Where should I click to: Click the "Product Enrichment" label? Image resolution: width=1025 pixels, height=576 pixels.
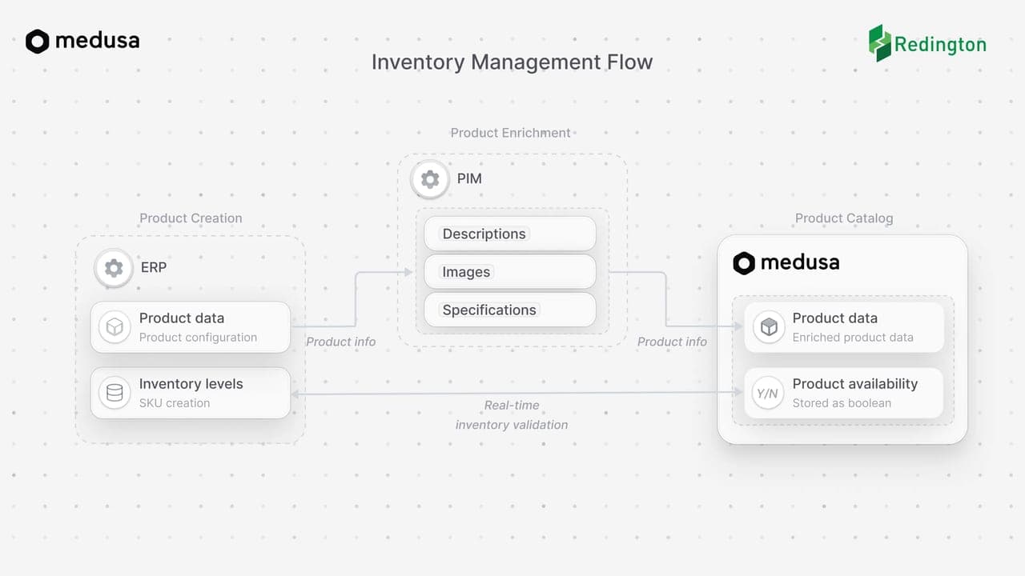[511, 133]
